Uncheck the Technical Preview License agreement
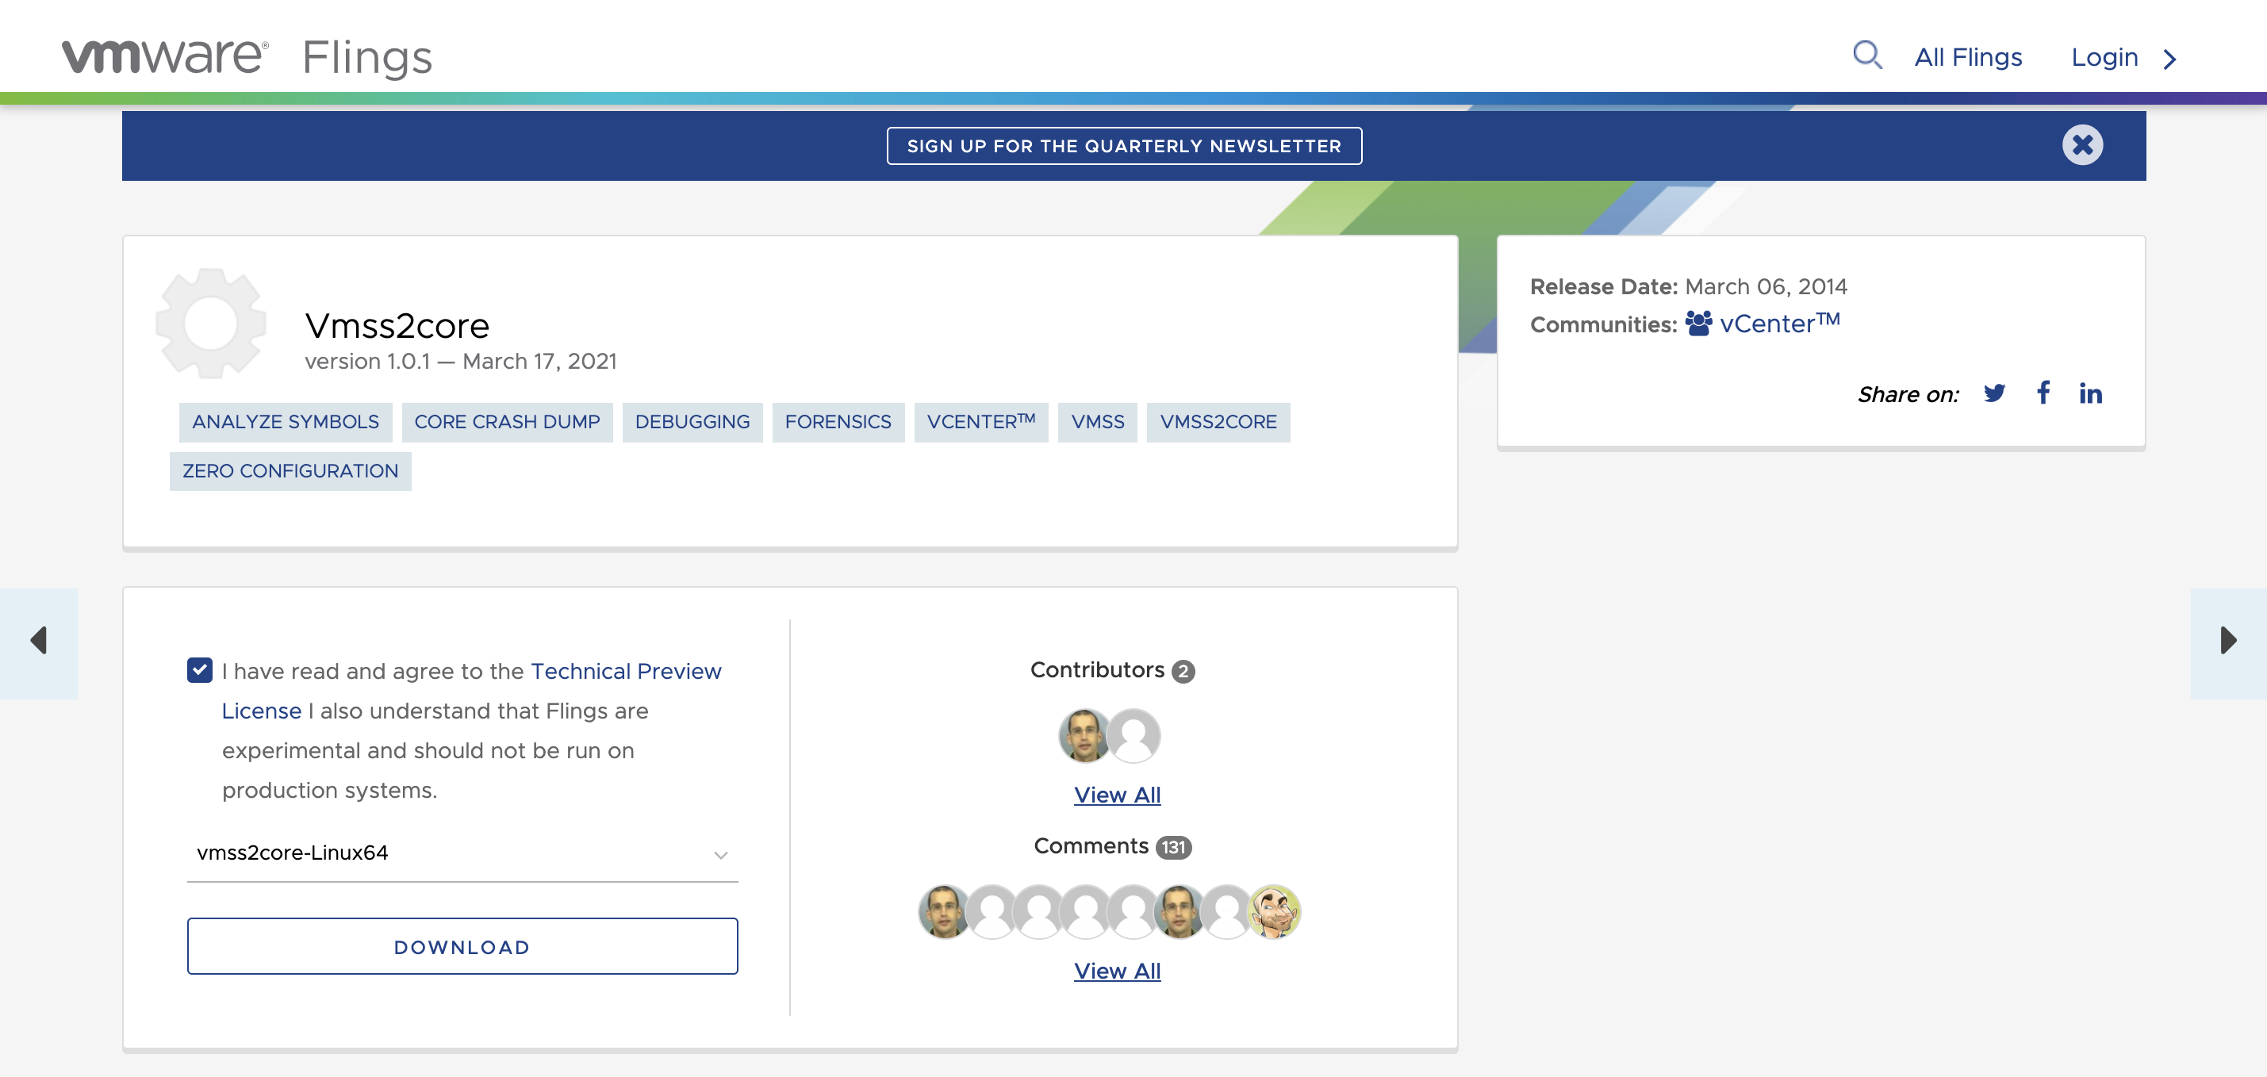Image resolution: width=2267 pixels, height=1077 pixels. tap(200, 670)
